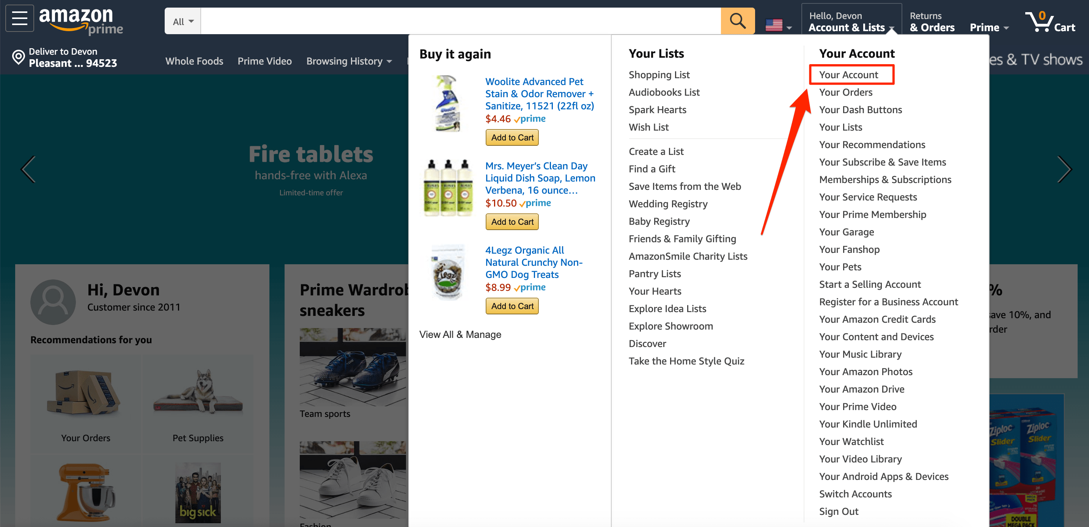Click the previous carousel arrow

point(28,169)
